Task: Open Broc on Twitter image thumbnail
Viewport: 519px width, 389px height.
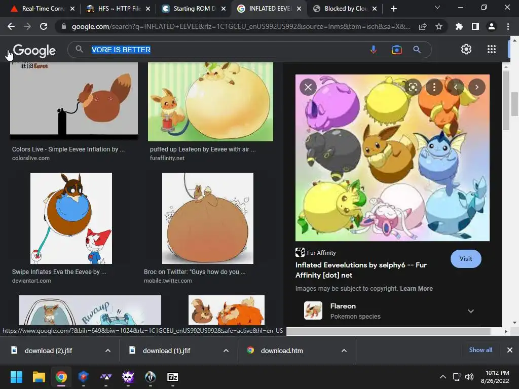Action: click(x=208, y=218)
